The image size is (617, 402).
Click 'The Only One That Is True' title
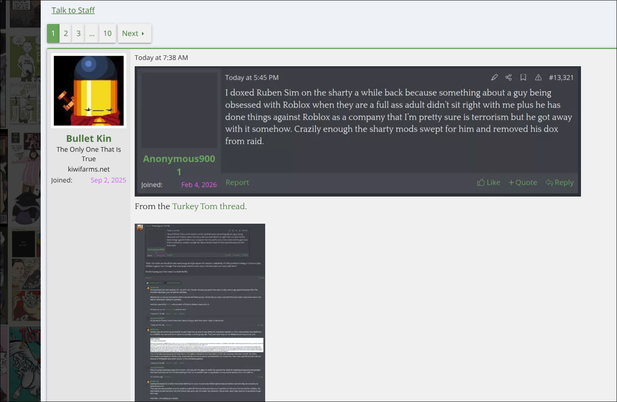point(89,154)
